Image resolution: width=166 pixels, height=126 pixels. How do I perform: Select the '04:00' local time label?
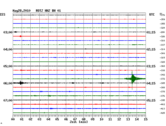click(x=8, y=49)
